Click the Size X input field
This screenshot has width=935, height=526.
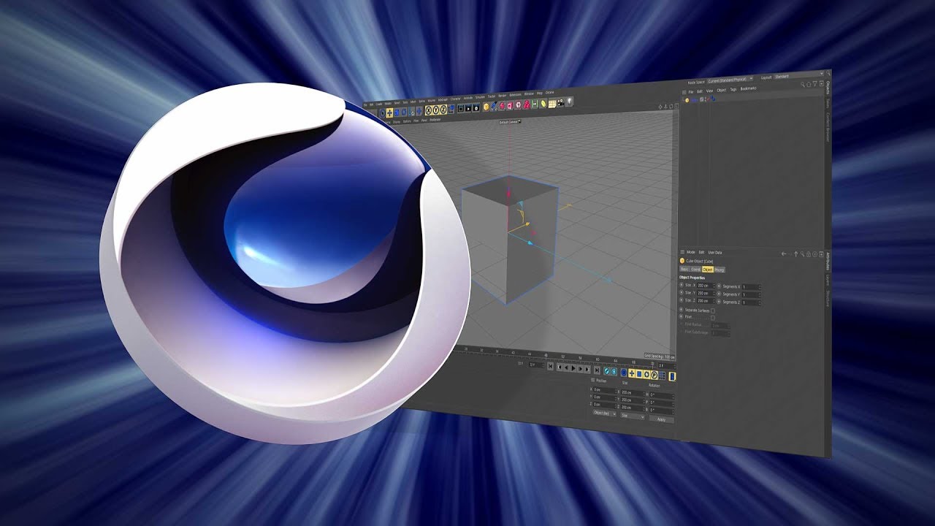pos(706,286)
